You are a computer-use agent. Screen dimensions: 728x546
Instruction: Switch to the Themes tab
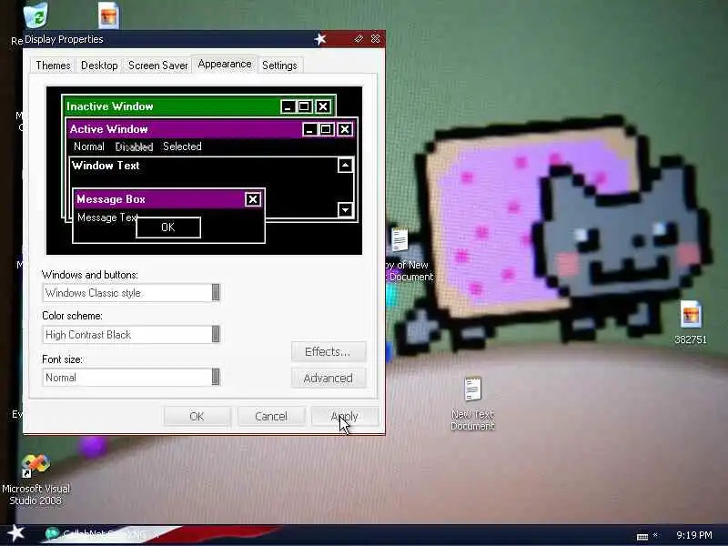pyautogui.click(x=53, y=66)
